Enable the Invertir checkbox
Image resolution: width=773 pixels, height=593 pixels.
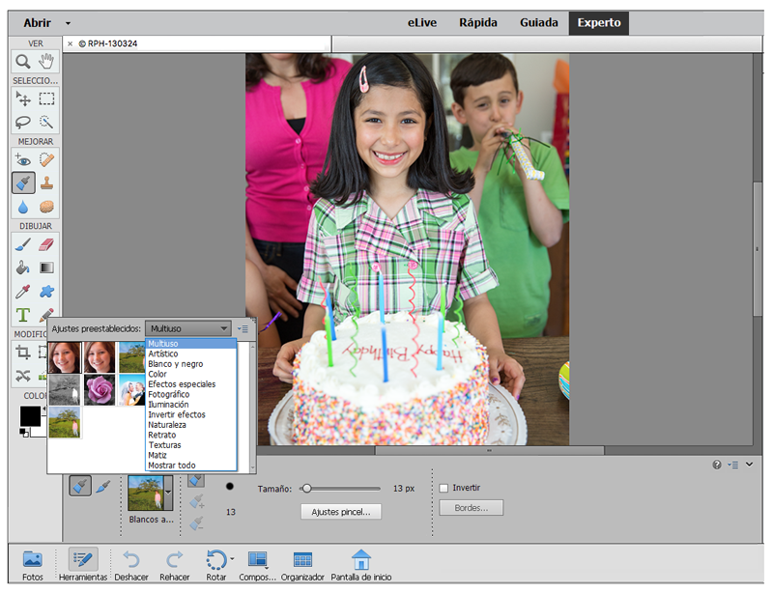coord(444,488)
